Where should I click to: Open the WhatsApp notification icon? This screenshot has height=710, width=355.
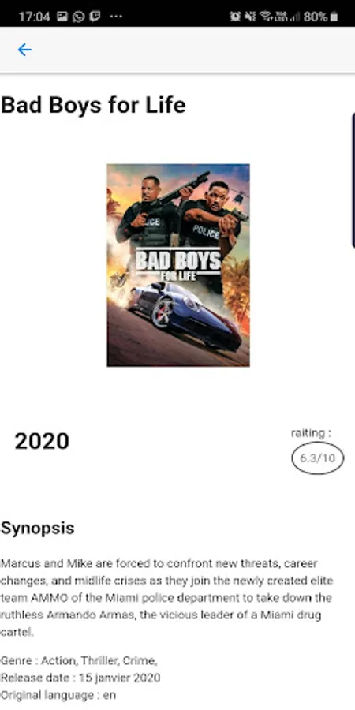point(78,17)
